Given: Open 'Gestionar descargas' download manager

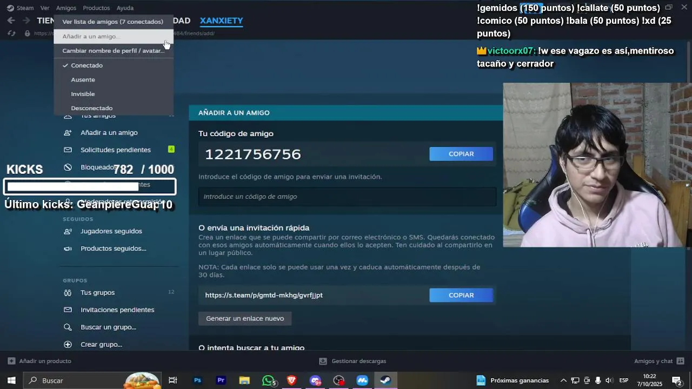Looking at the screenshot, I should [352, 361].
